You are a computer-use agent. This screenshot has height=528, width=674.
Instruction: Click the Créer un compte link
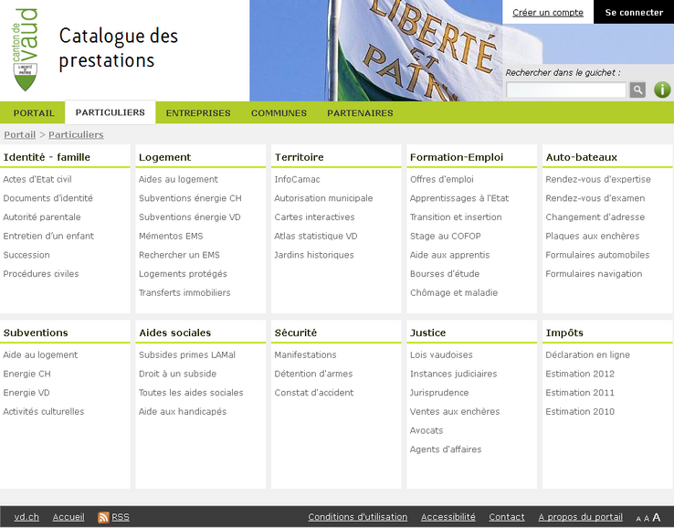pyautogui.click(x=548, y=13)
